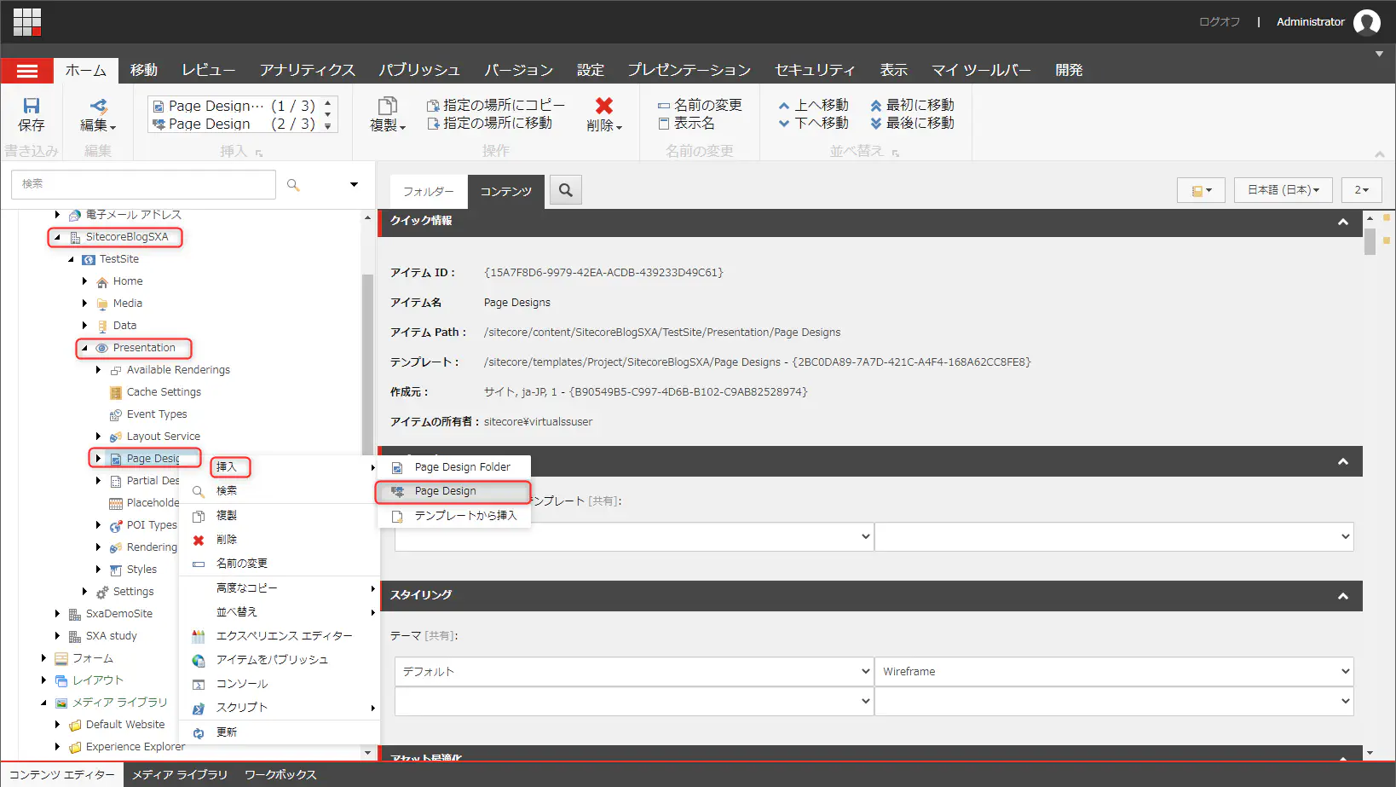This screenshot has height=787, width=1396.
Task: Select the Event Types tree item
Action: pos(157,414)
